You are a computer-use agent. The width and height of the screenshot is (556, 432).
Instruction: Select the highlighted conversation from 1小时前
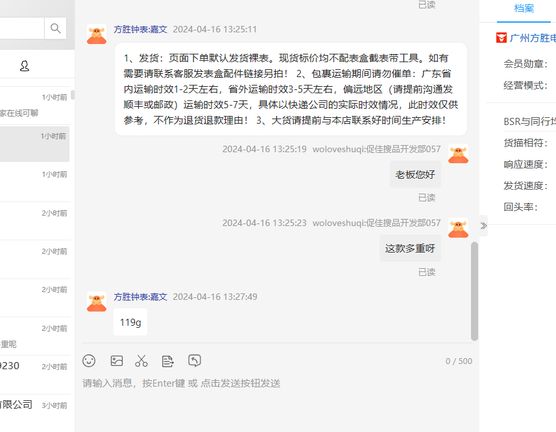pos(35,144)
